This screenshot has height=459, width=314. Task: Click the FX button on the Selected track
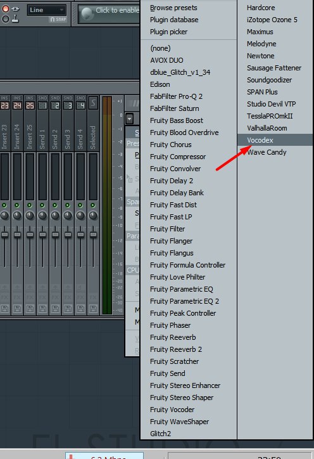93,297
